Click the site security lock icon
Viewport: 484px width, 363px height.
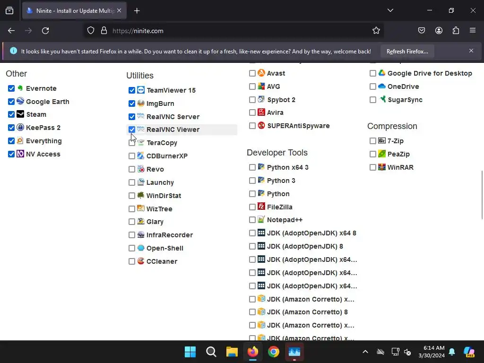click(104, 31)
